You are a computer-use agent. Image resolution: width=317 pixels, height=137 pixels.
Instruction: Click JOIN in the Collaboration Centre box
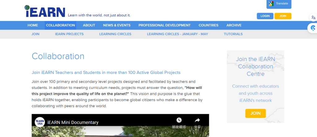255,113
